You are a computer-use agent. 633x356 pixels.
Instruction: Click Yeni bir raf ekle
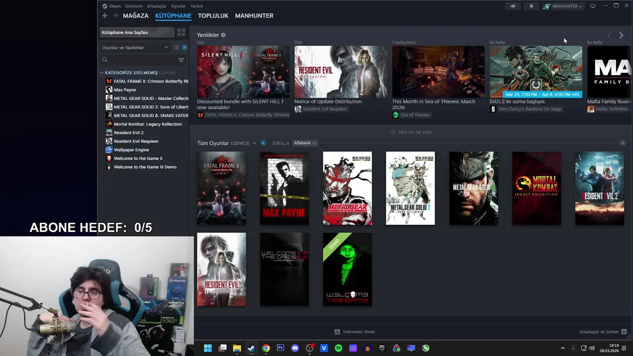[x=411, y=132]
